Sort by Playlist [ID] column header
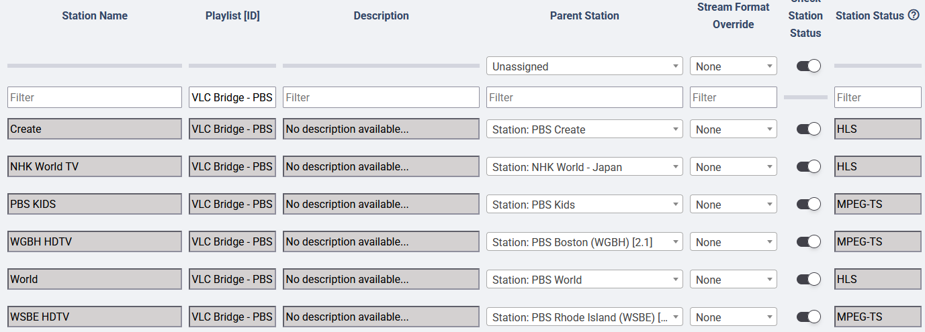The image size is (925, 332). click(x=232, y=15)
